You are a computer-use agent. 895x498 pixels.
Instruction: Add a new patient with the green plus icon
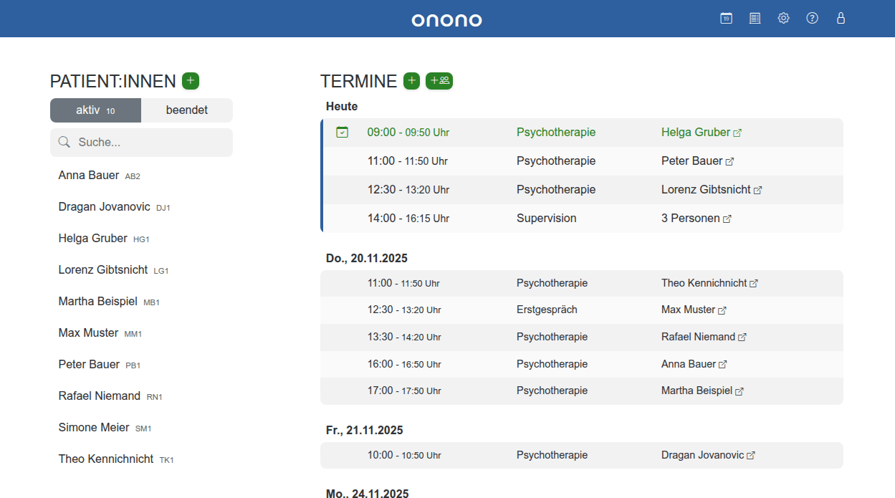tap(190, 80)
